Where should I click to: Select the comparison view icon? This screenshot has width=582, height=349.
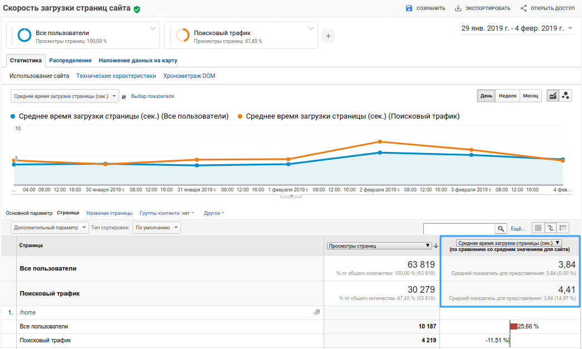click(550, 228)
